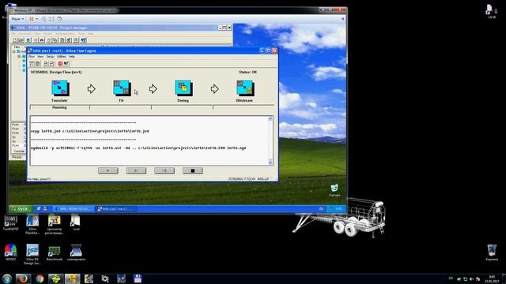Click the fourth icon in the Flow Engine toolbar
Image resolution: width=506 pixels, height=284 pixels.
click(51, 64)
